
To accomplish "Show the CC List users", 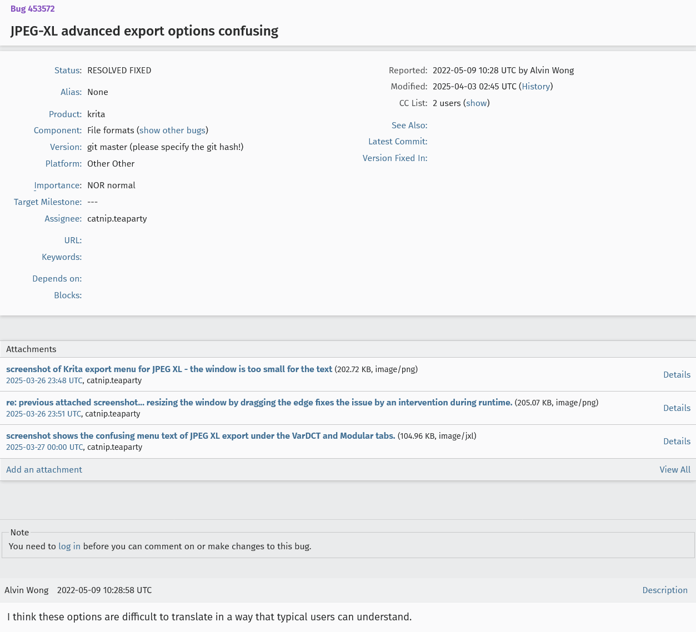I will click(477, 103).
